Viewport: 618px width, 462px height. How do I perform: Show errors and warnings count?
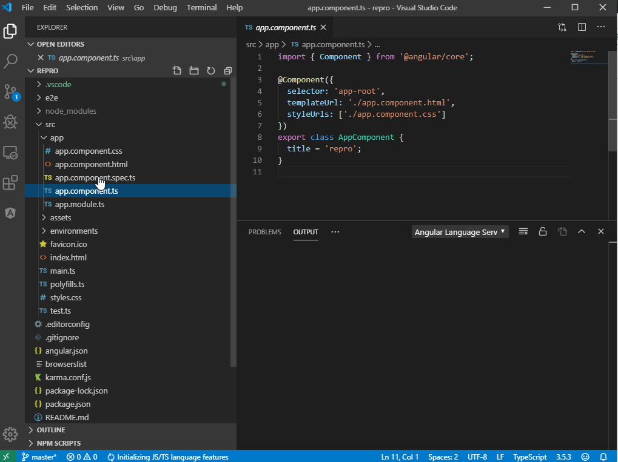pos(82,457)
